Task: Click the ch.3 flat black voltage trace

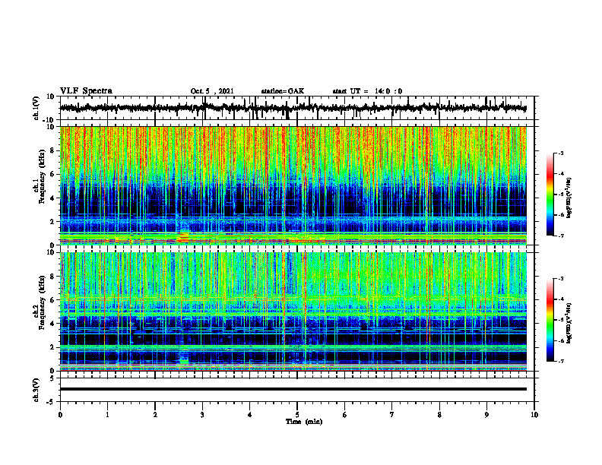Action: click(293, 389)
